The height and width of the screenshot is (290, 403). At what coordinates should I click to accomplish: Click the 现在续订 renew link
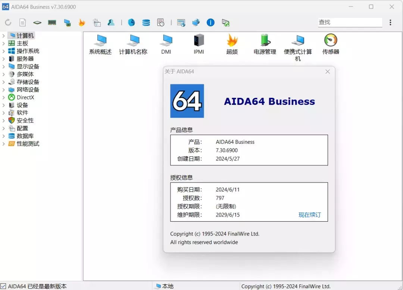(310, 215)
